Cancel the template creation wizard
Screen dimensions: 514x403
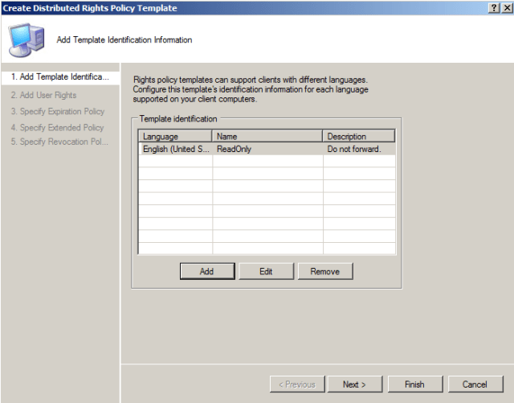(x=475, y=384)
